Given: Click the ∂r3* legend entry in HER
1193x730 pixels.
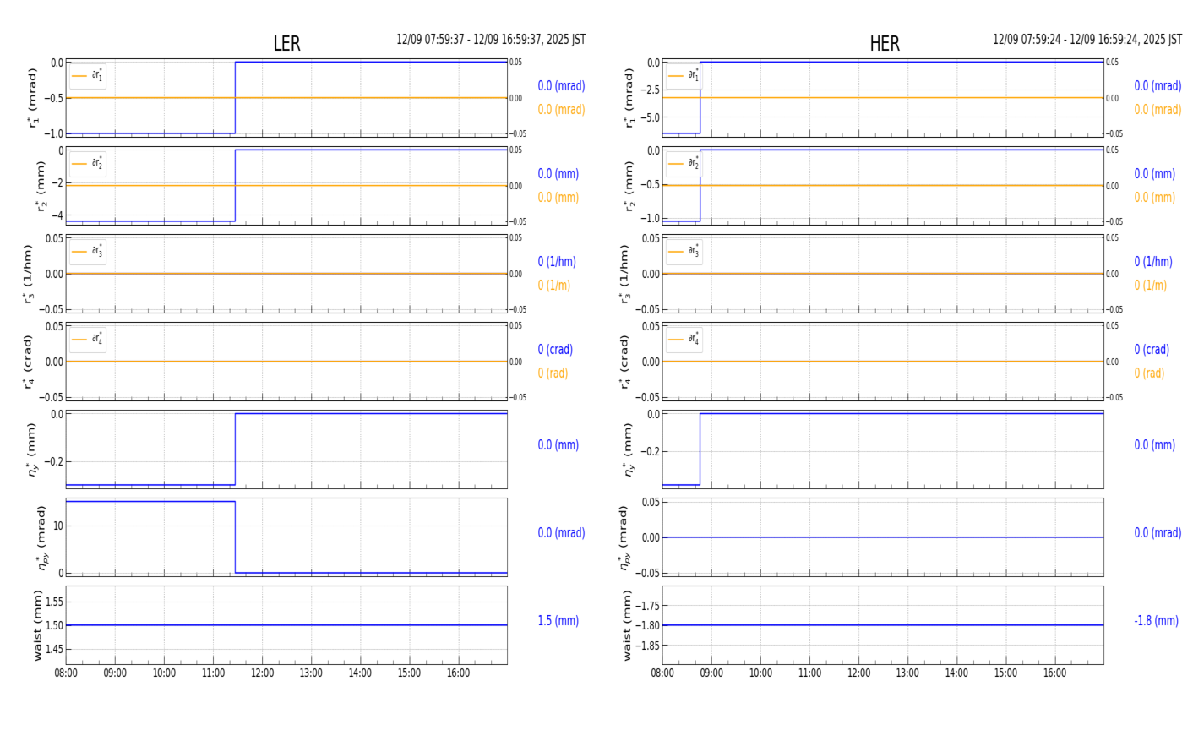Looking at the screenshot, I should pos(684,252).
